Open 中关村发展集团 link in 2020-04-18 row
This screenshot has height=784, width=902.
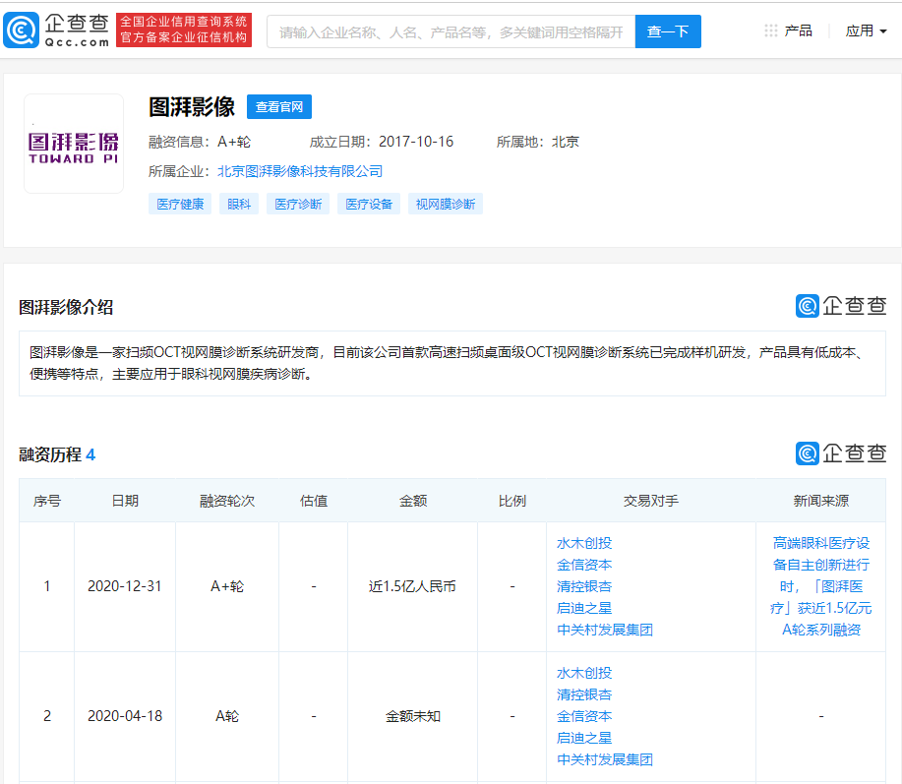click(605, 759)
